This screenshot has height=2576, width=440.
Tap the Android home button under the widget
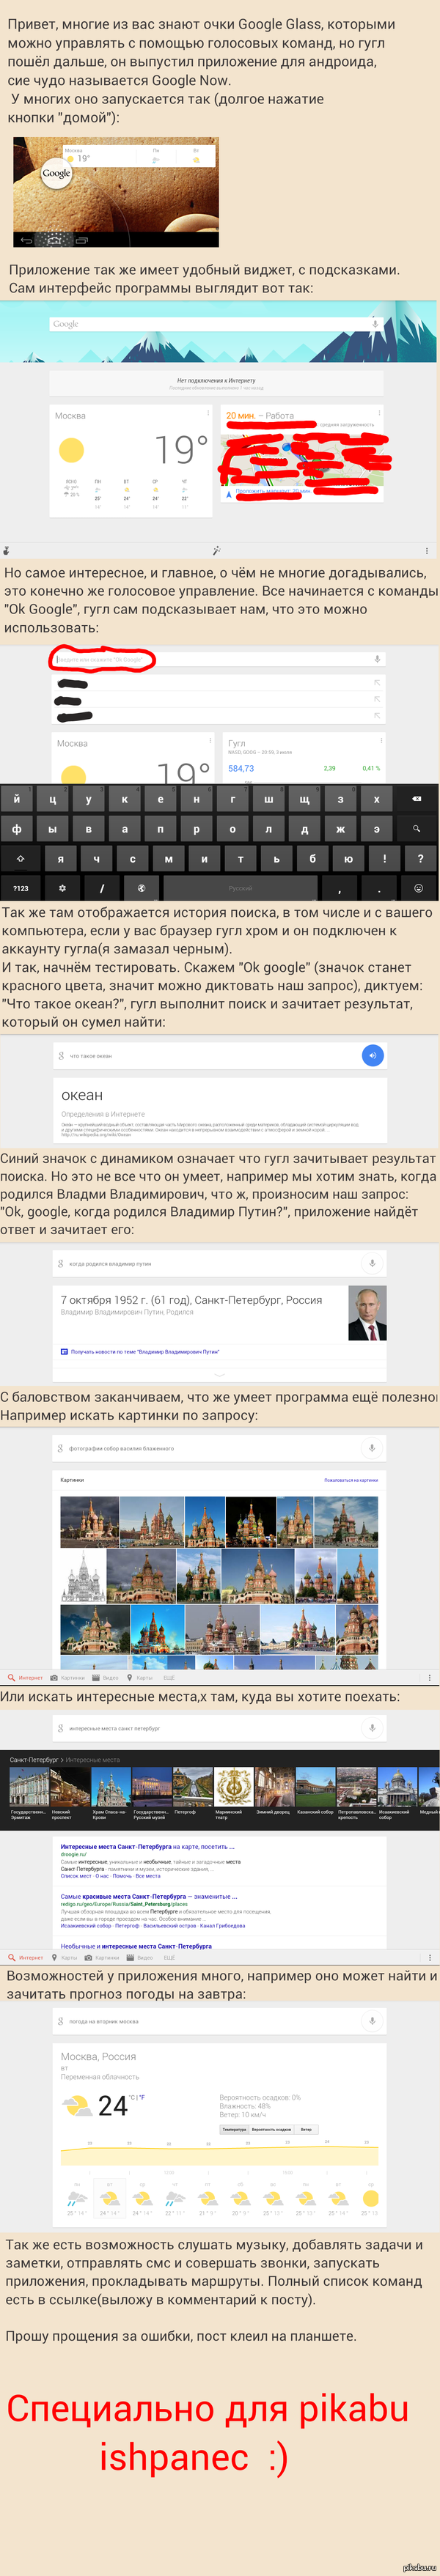point(54,240)
